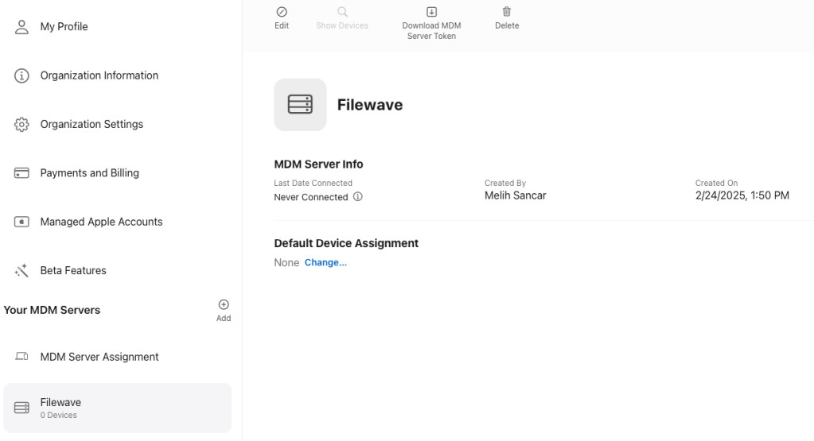This screenshot has width=814, height=441.
Task: Click the Managed Apple Accounts icon
Action: tap(21, 222)
